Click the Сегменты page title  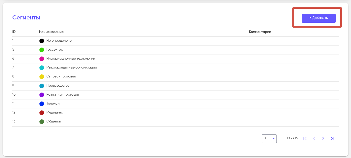tap(26, 18)
